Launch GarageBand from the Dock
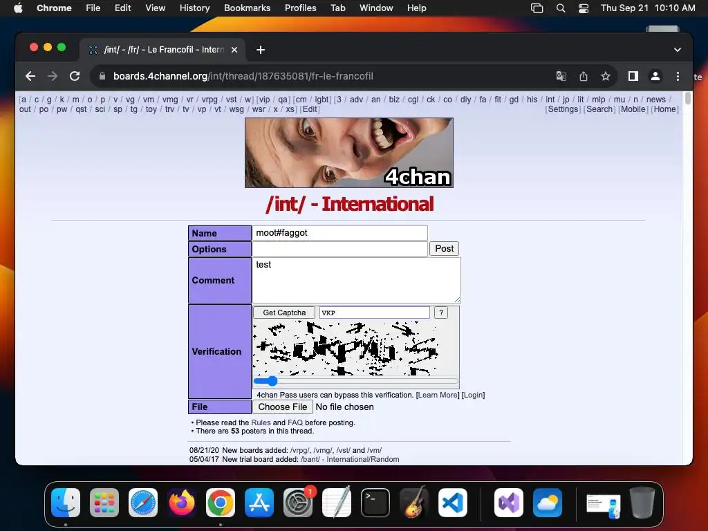Image resolution: width=708 pixels, height=531 pixels. coord(414,503)
